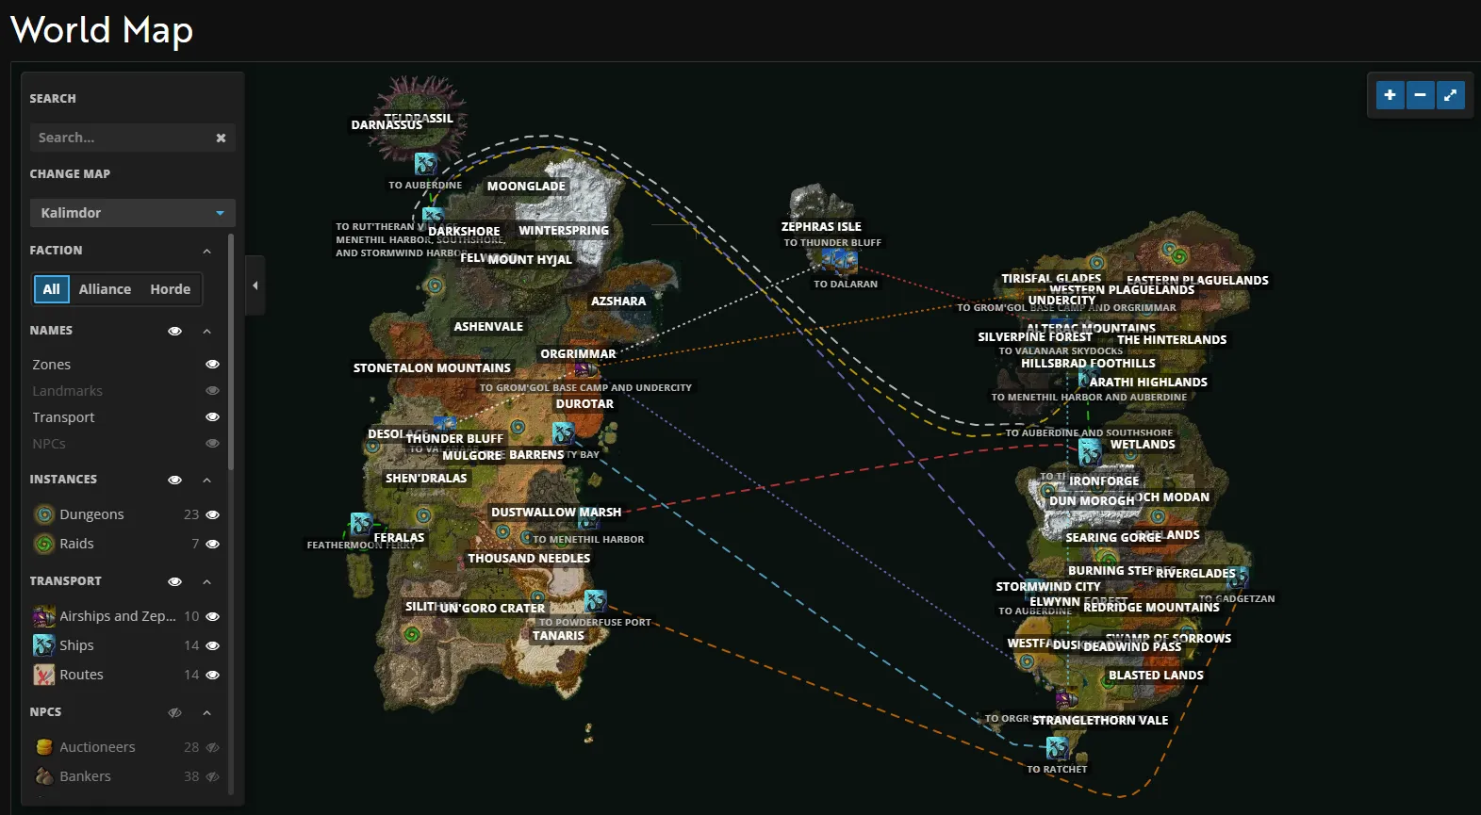
Task: Click the Winterspring zone label
Action: [564, 230]
